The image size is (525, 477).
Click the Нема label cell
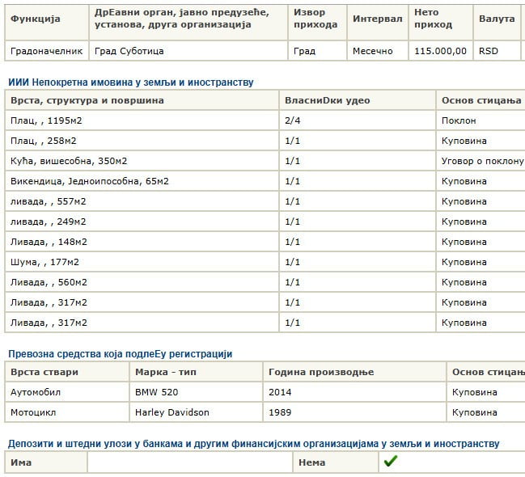pos(336,462)
